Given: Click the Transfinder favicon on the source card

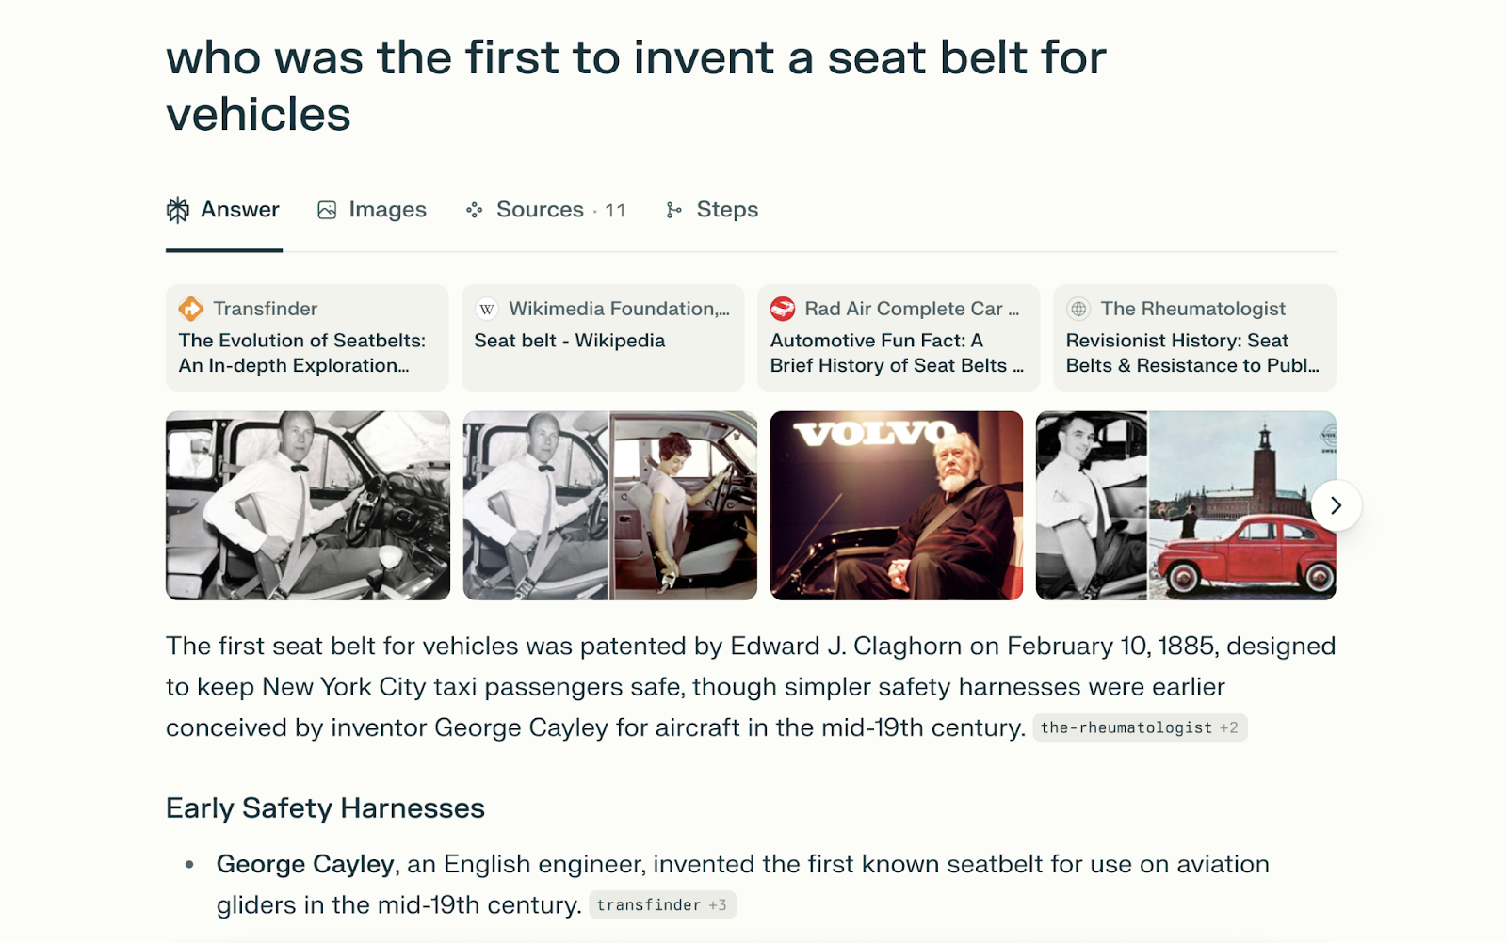Looking at the screenshot, I should pos(193,308).
